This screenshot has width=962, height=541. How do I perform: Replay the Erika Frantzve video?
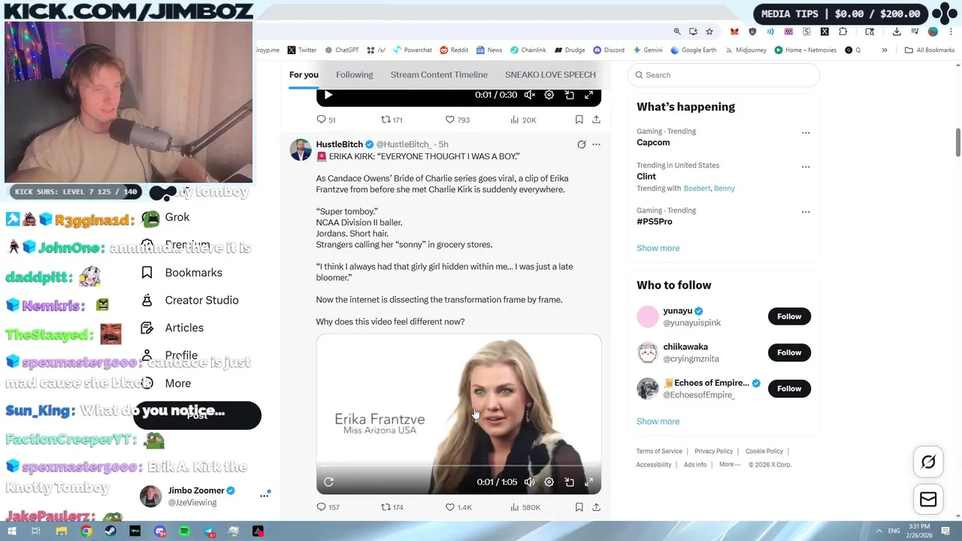[328, 482]
